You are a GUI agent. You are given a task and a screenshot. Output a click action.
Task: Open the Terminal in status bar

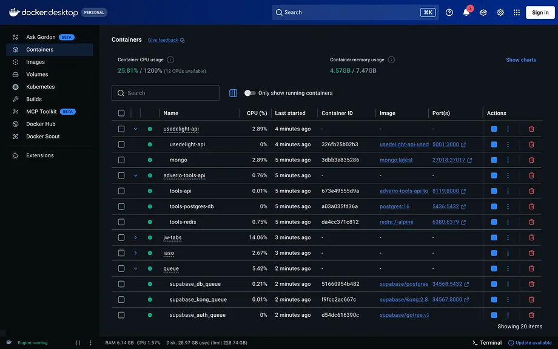pyautogui.click(x=487, y=342)
